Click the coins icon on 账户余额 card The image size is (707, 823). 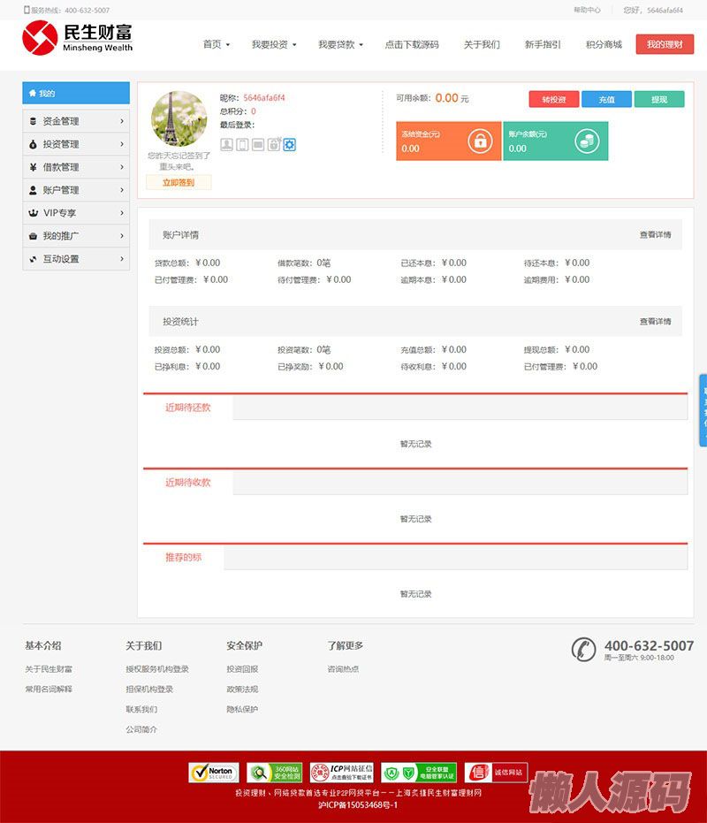pos(587,141)
